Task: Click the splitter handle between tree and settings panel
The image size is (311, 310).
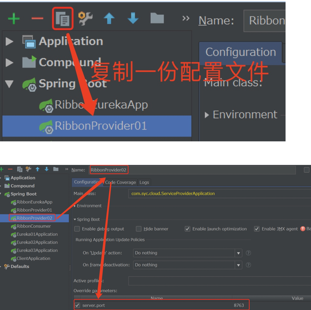Action: [70, 268]
